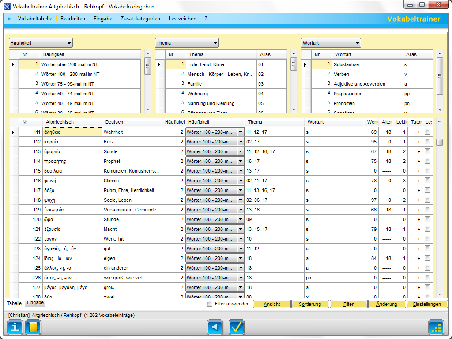
Task: Select the bookmark checkbox for Macht row
Action: (x=427, y=229)
